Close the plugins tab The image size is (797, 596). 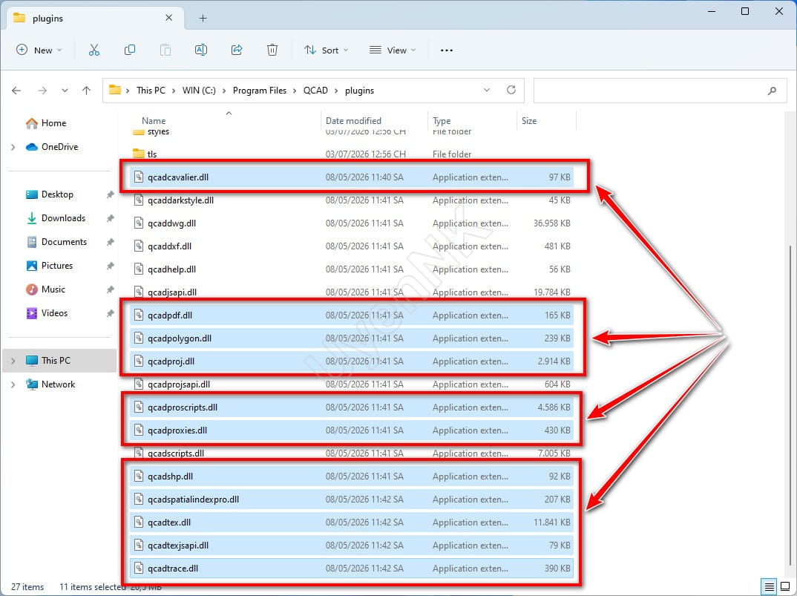click(168, 18)
